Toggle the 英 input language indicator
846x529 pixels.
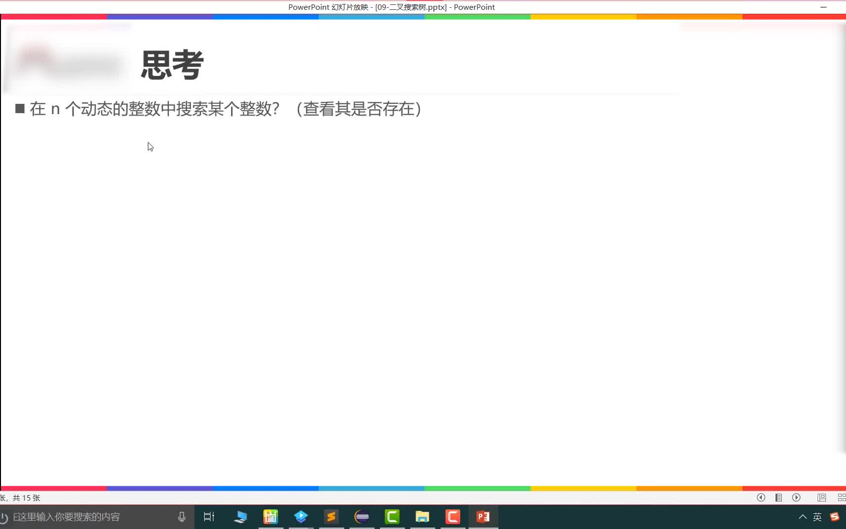(x=817, y=517)
